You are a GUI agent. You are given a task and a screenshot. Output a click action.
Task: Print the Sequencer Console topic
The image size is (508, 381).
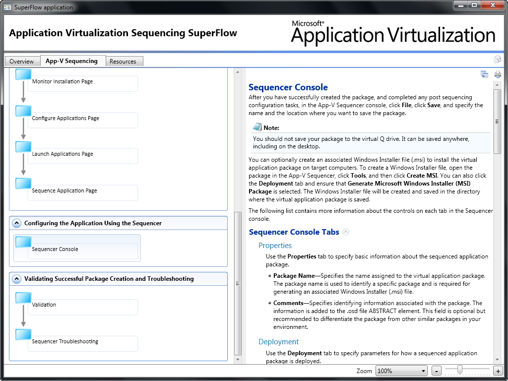[497, 74]
